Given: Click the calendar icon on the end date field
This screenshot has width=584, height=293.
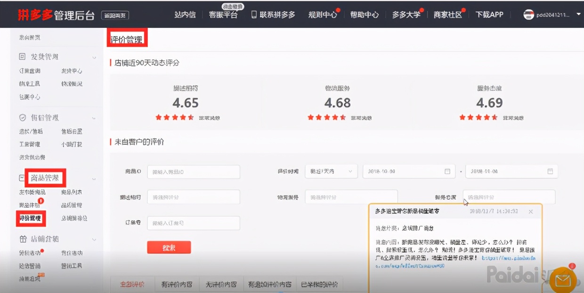Looking at the screenshot, I should [550, 171].
